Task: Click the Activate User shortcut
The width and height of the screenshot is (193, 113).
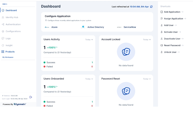Action: click(171, 32)
